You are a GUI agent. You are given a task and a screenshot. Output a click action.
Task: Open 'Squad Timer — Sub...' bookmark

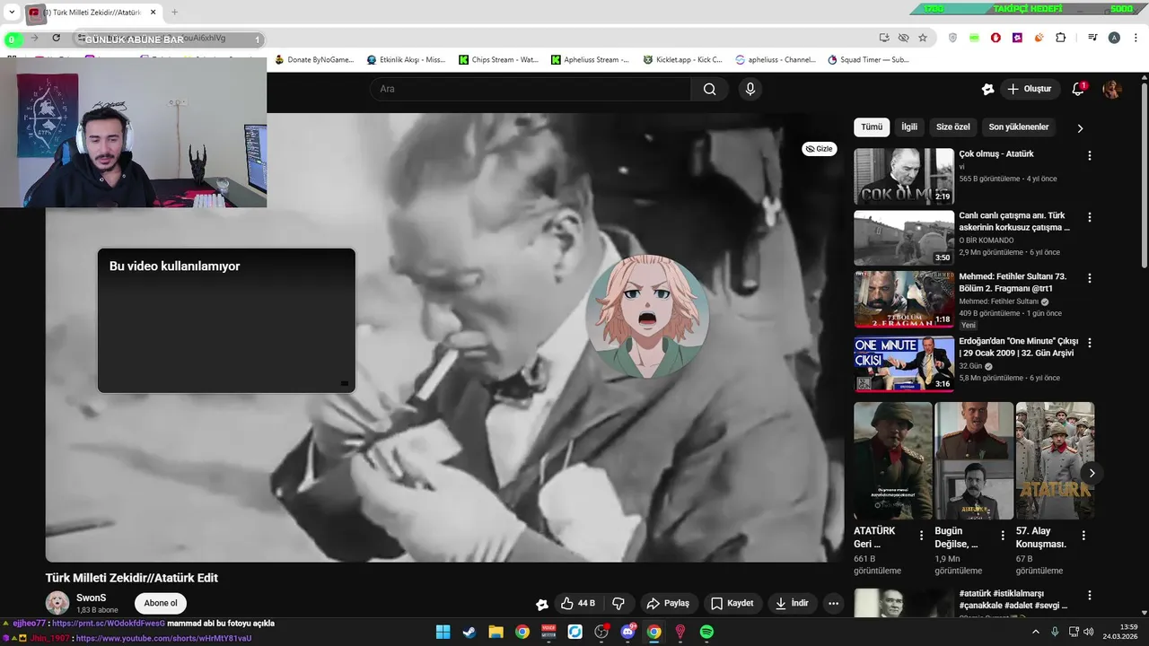tap(868, 60)
